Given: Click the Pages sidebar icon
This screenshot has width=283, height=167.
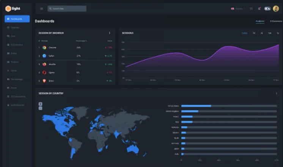Looking at the screenshot, I should 8,88.
